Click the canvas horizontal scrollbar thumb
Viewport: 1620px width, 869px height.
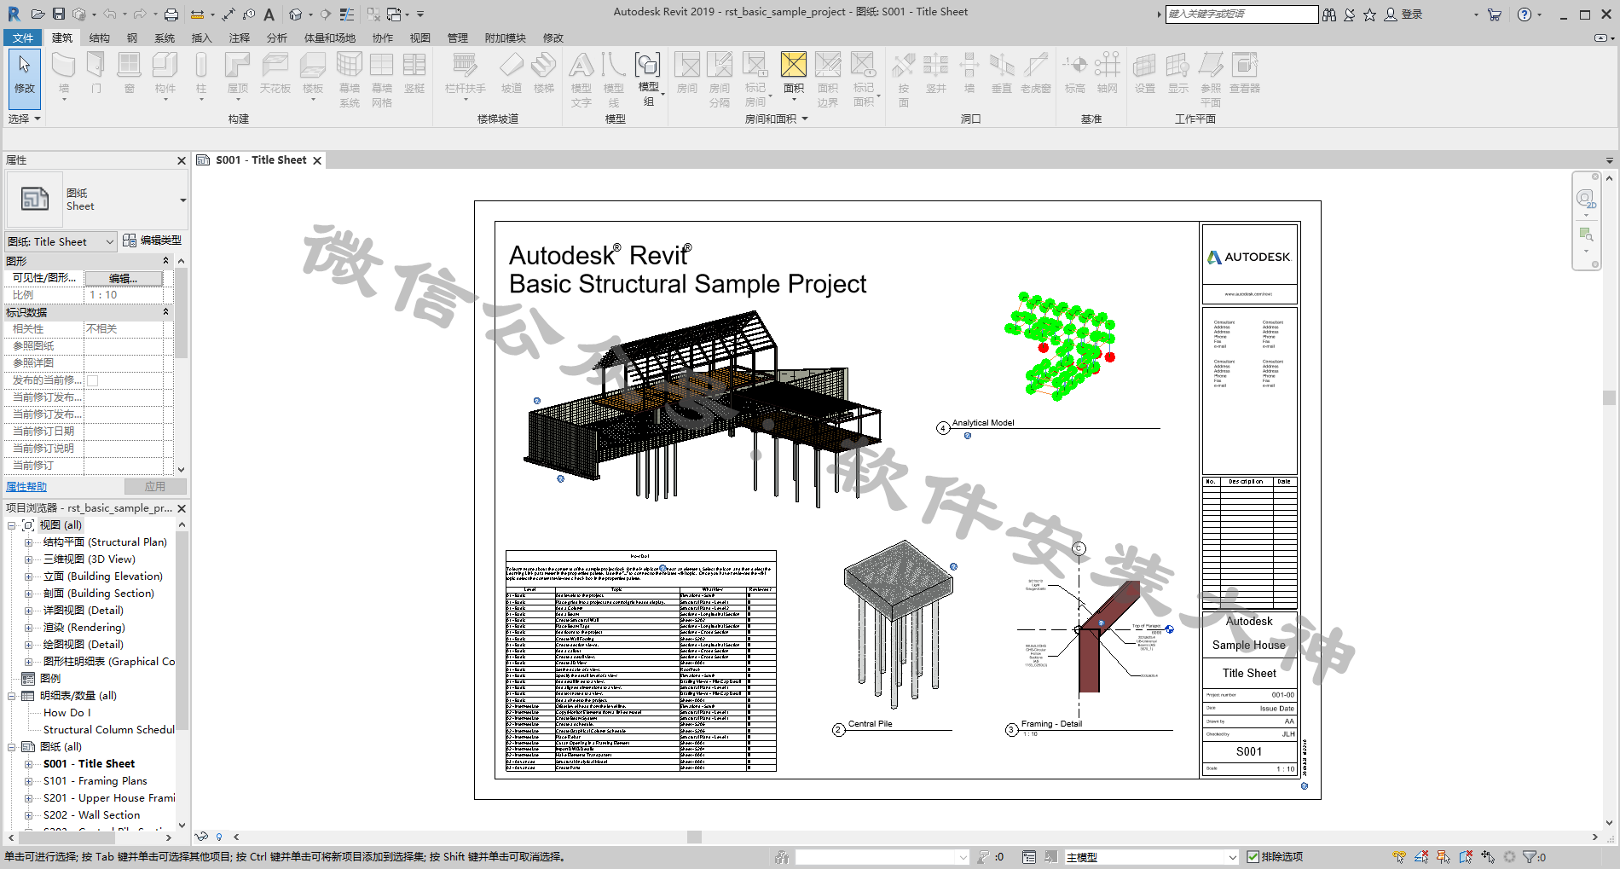point(694,837)
